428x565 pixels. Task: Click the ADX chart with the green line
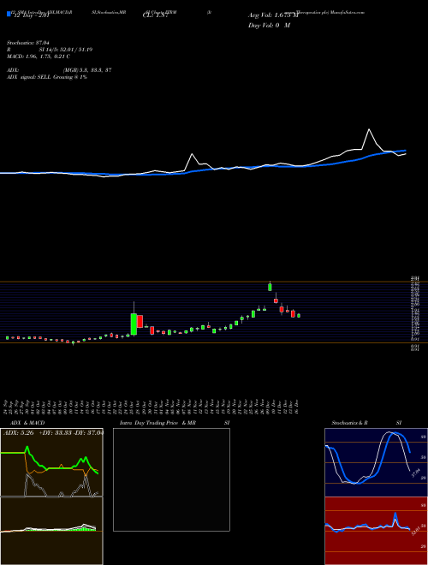coord(51,462)
